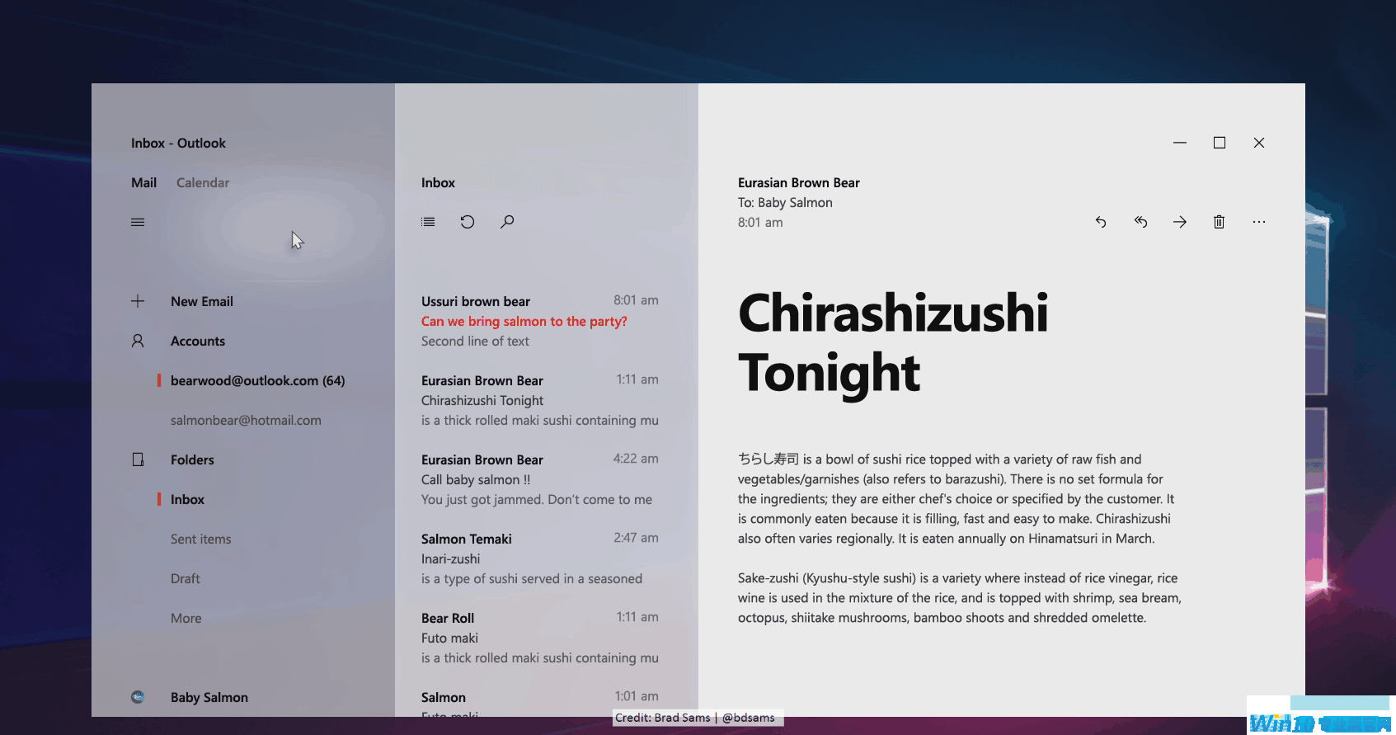The image size is (1396, 735).
Task: Minimize the Outlook window
Action: pyautogui.click(x=1180, y=143)
